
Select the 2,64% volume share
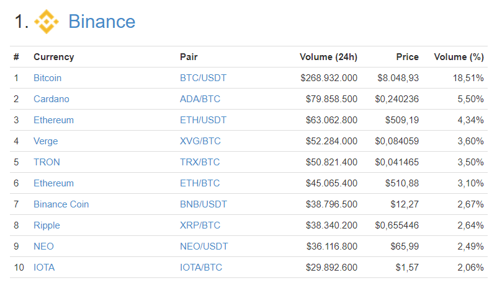471,225
